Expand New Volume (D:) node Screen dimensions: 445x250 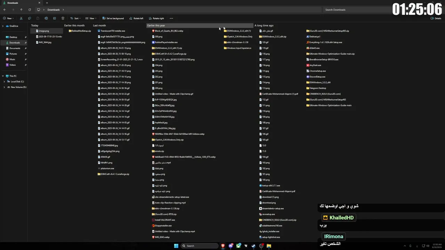(x=4, y=87)
